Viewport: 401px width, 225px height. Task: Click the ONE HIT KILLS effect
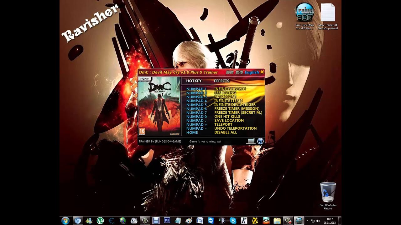[227, 117]
